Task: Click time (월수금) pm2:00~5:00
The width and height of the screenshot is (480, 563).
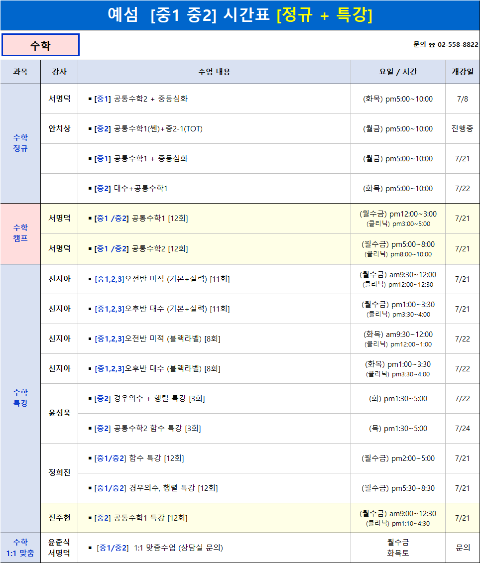Action: coord(398,458)
